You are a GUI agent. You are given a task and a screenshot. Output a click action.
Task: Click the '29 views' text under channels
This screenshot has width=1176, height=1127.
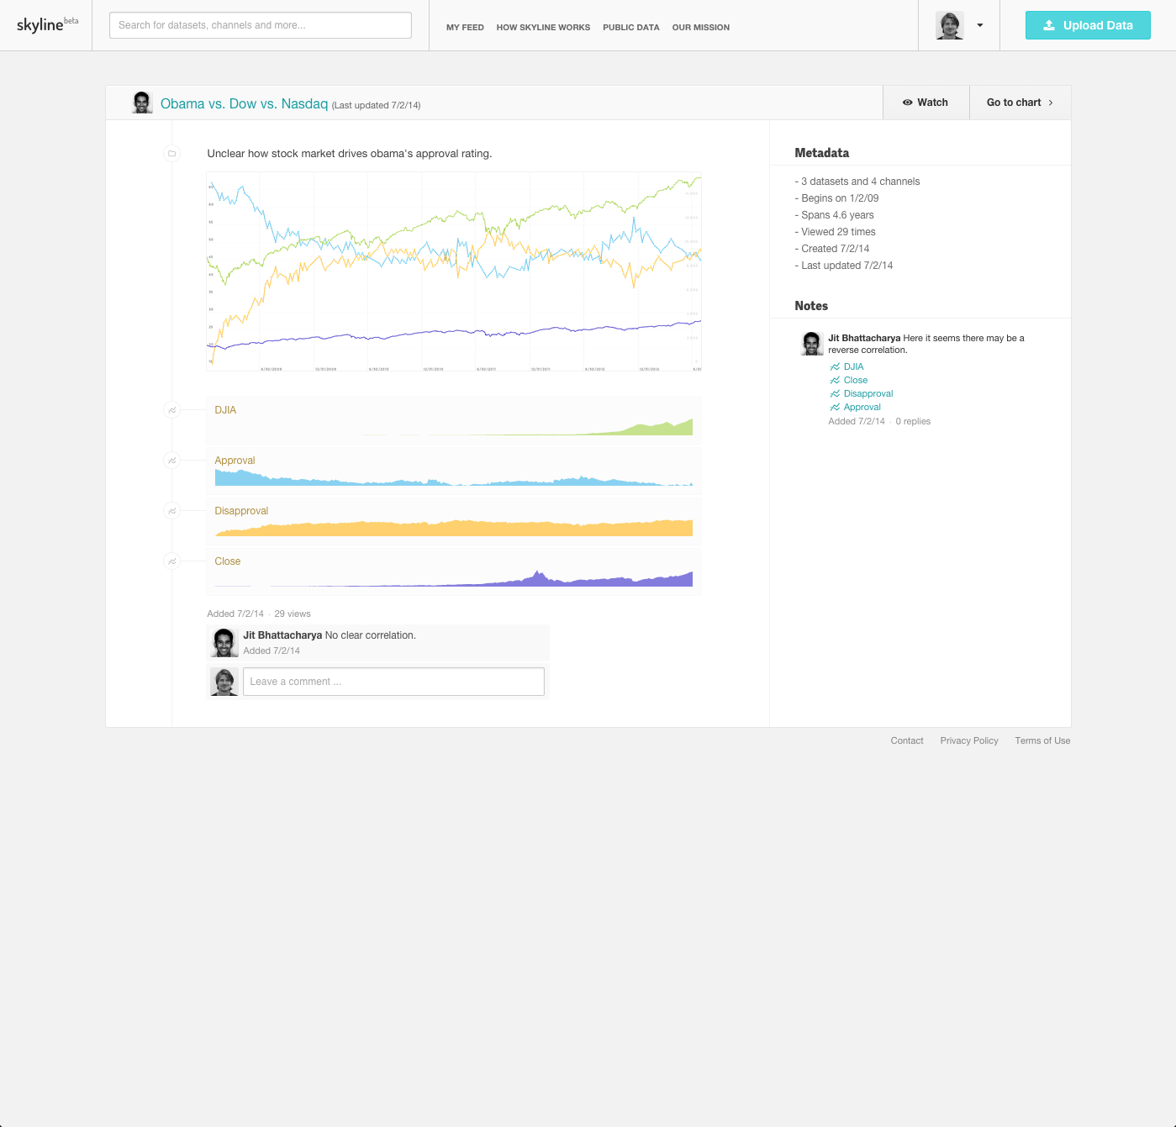click(x=293, y=614)
